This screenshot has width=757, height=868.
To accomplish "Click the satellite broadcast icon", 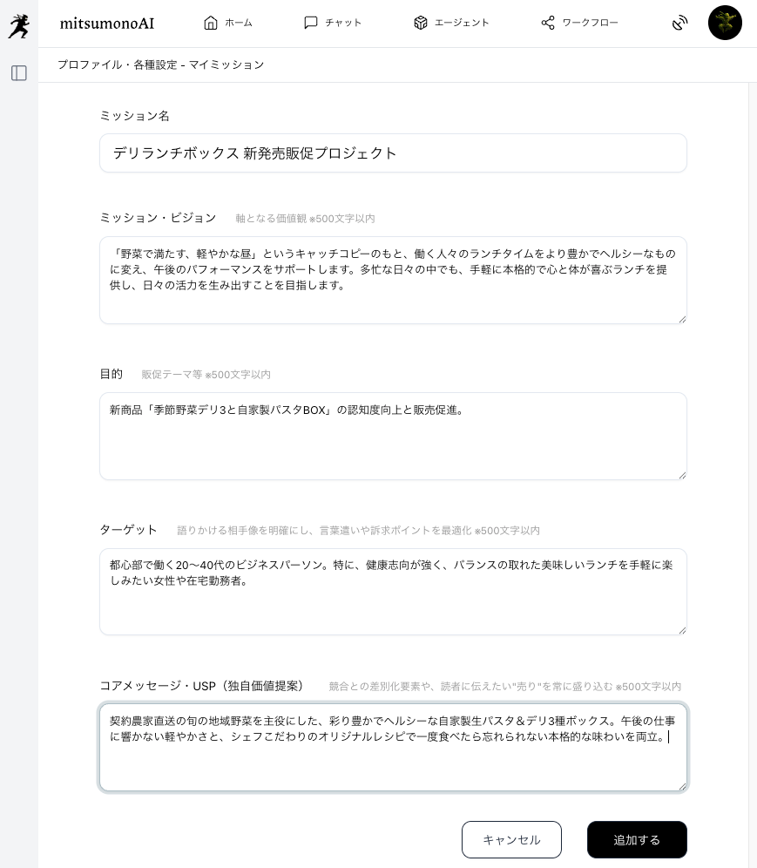I will [679, 23].
